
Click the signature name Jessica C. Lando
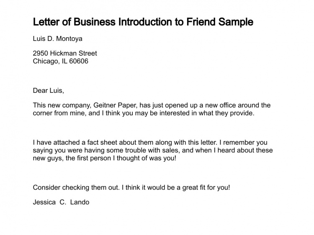pyautogui.click(x=61, y=202)
